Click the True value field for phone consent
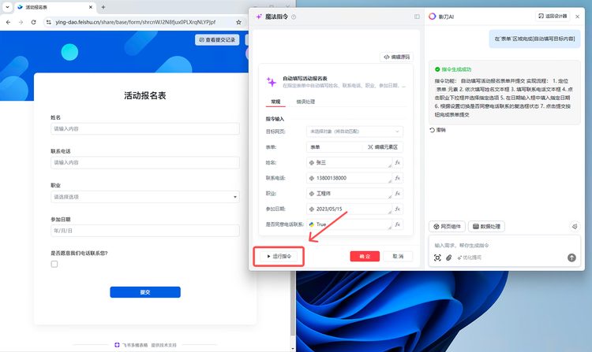 [349, 224]
